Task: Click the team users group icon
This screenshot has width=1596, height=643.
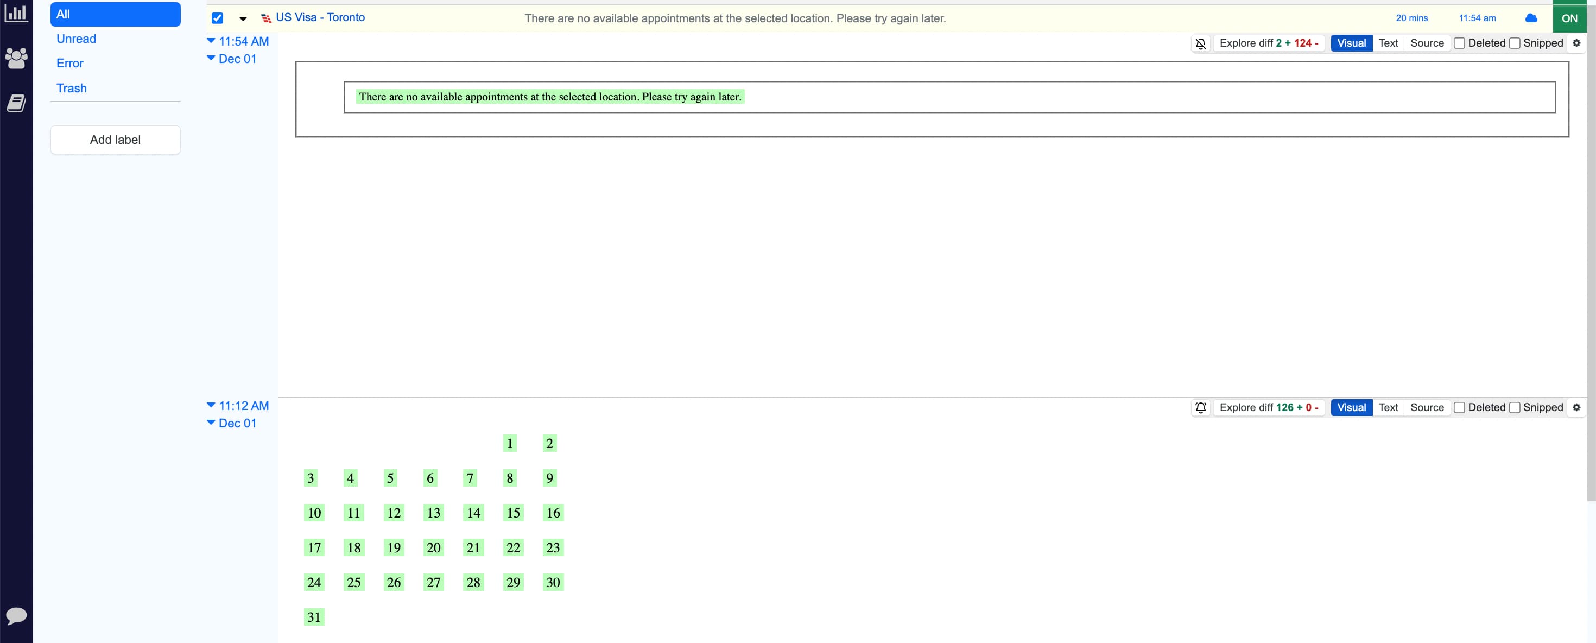Action: [x=16, y=58]
